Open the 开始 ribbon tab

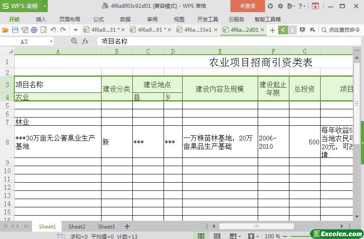click(14, 19)
